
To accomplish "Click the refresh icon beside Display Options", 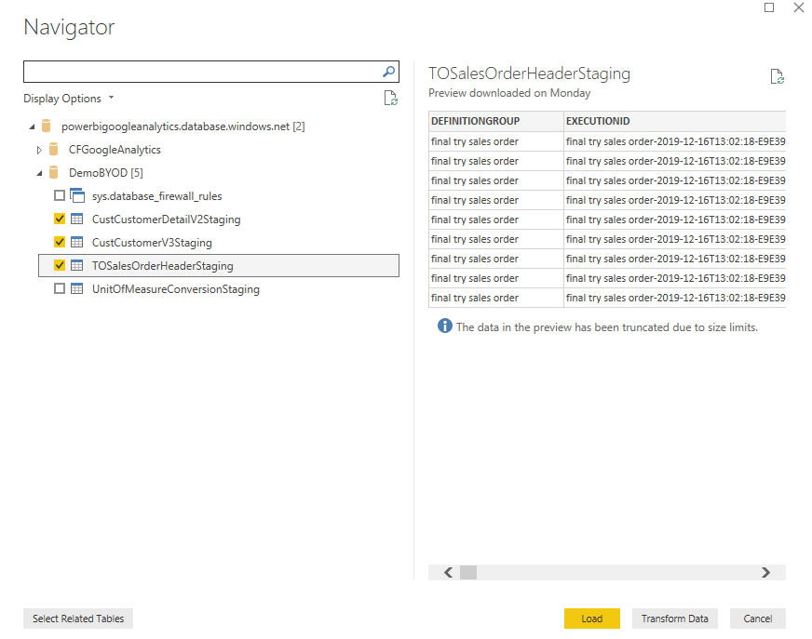I will point(390,98).
